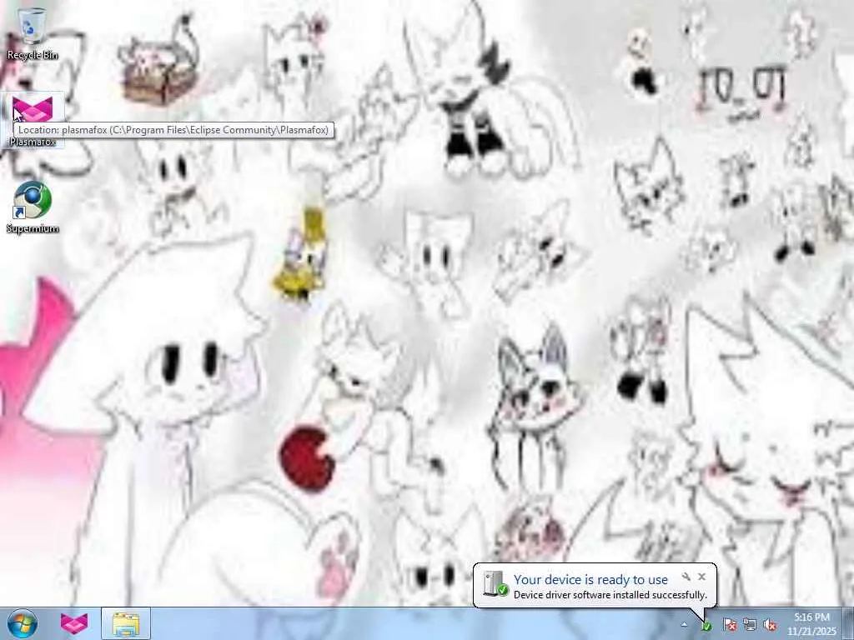Click the device icon in the notification balloon

(x=495, y=584)
